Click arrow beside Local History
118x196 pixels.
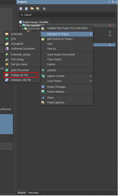[91, 81]
